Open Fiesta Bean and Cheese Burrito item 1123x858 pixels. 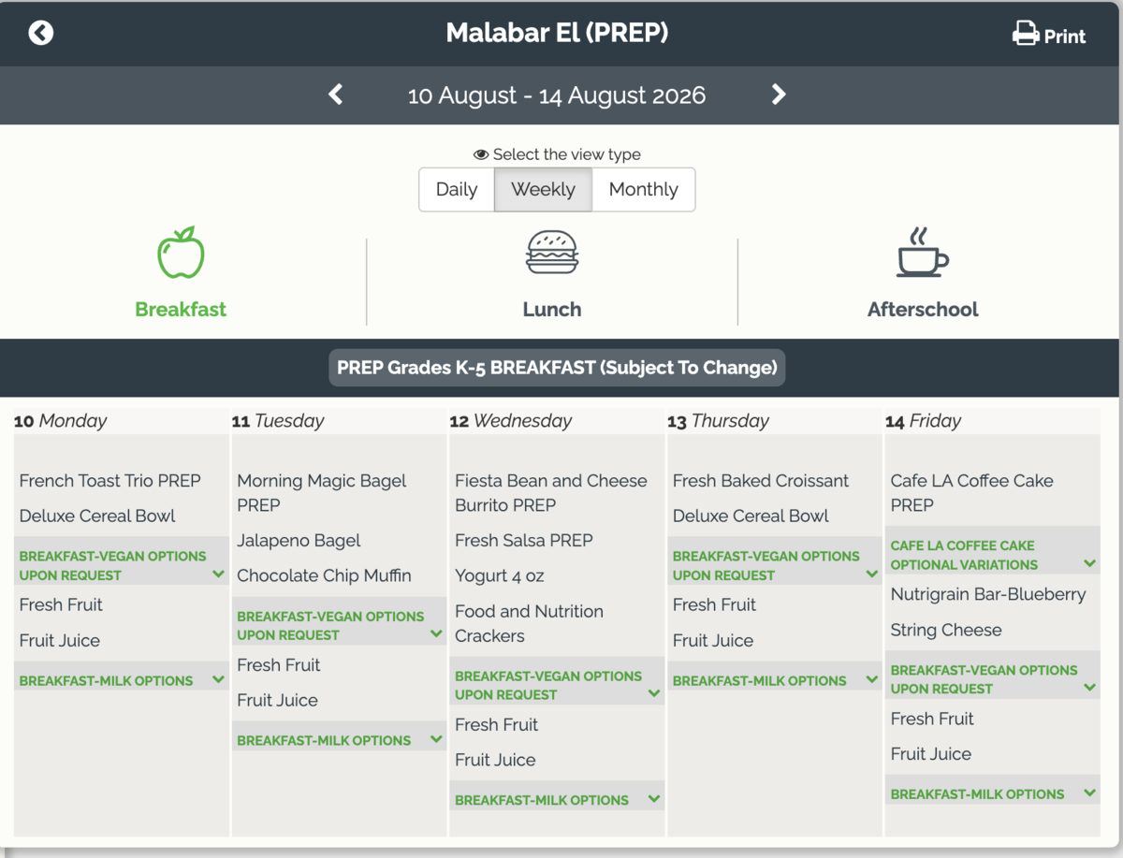(x=551, y=493)
